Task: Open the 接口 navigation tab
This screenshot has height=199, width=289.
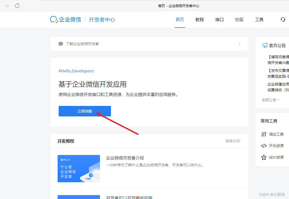Action: (220, 20)
